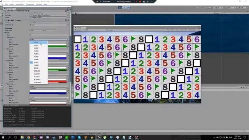Open the help icon of the Game (Script) component
The image size is (249, 140).
click(66, 20)
